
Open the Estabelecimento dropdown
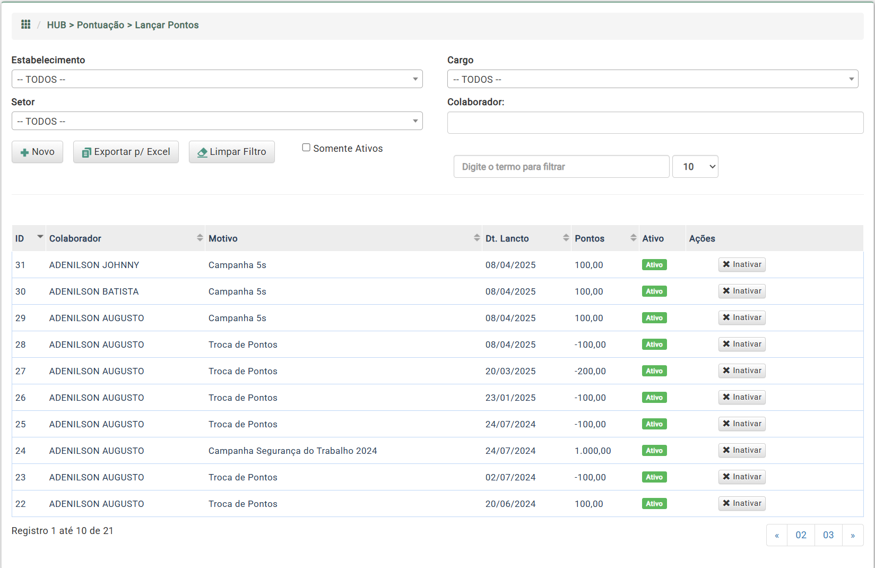click(217, 79)
